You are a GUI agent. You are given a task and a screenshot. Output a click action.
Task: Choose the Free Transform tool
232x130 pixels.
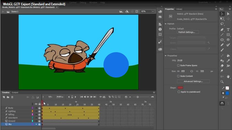[x=222, y=19]
